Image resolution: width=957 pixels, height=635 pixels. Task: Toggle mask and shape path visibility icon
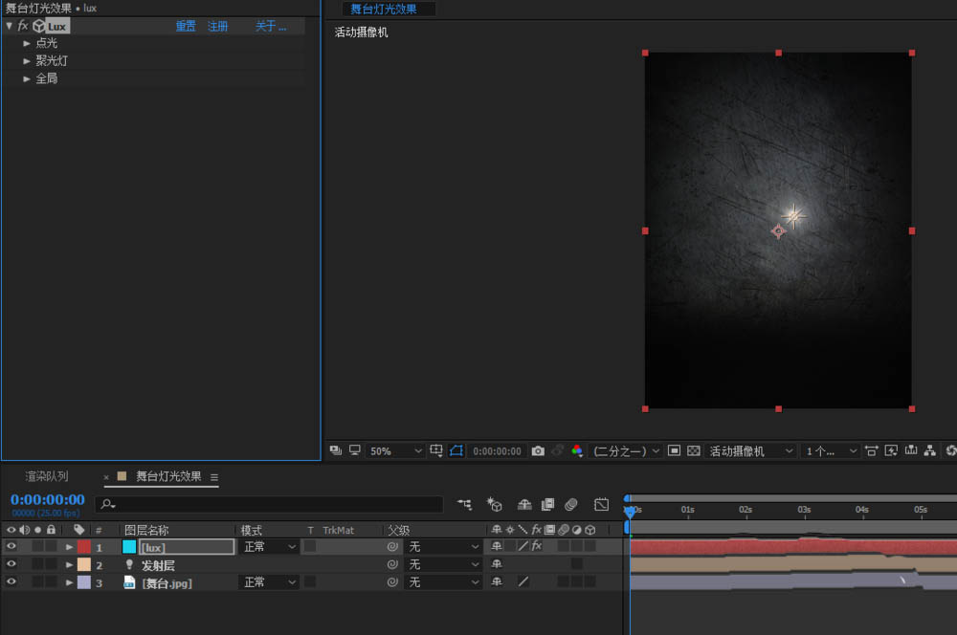click(x=456, y=450)
